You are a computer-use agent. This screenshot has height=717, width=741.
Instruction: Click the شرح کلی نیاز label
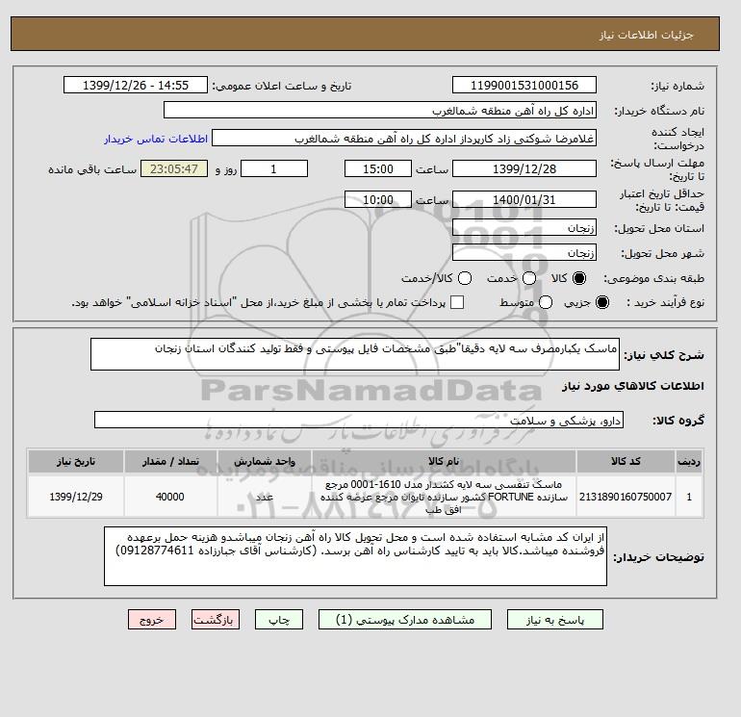point(664,355)
